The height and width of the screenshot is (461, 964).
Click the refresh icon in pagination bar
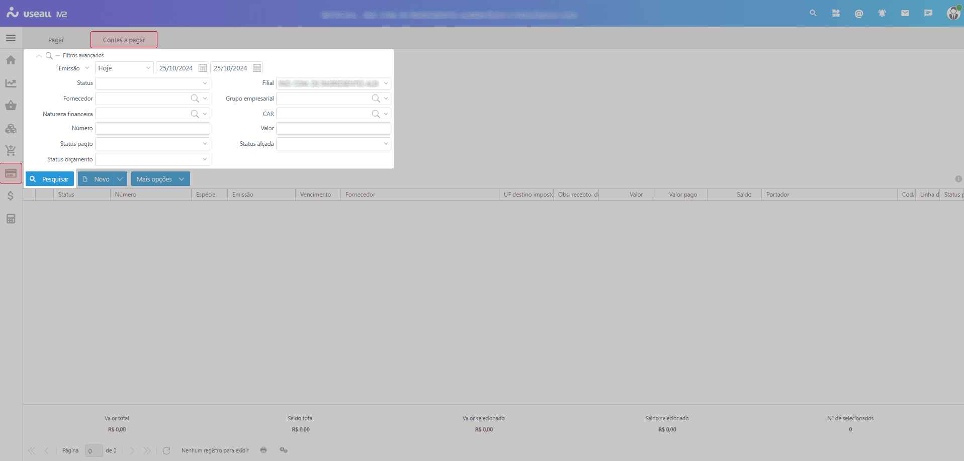coord(166,450)
